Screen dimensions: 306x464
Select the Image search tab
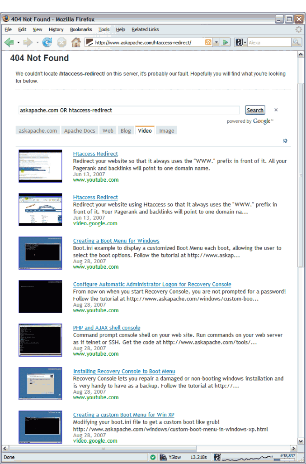166,130
